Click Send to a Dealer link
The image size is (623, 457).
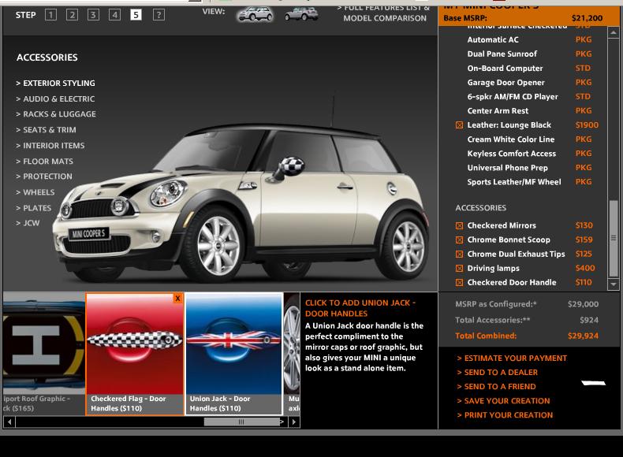[497, 373]
